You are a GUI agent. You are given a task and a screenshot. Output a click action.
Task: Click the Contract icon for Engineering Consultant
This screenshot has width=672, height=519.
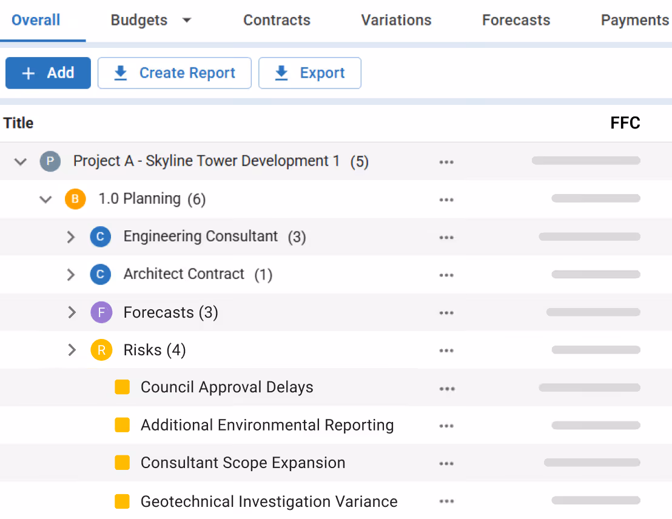point(101,236)
